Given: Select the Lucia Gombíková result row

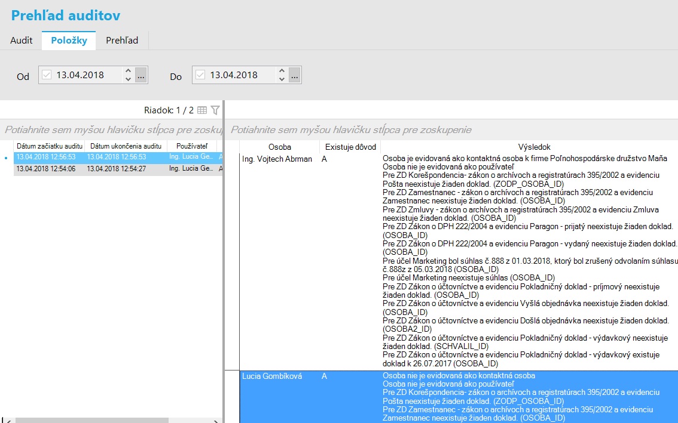Looking at the screenshot, I should pos(459,397).
